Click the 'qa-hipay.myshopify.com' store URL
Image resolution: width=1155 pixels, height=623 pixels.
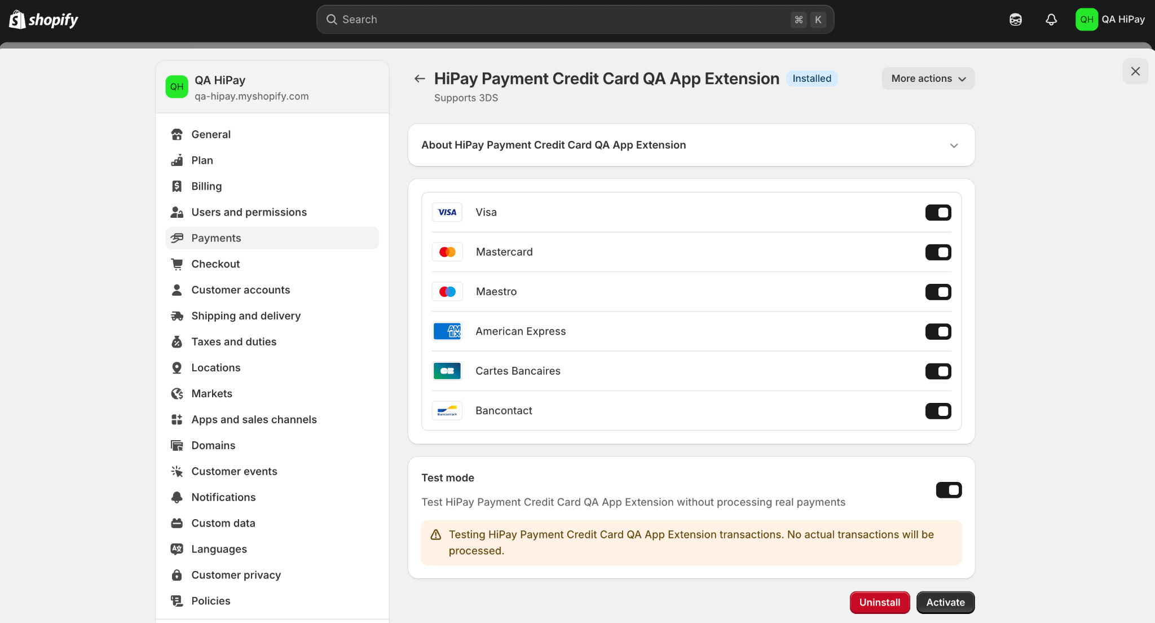pos(252,96)
